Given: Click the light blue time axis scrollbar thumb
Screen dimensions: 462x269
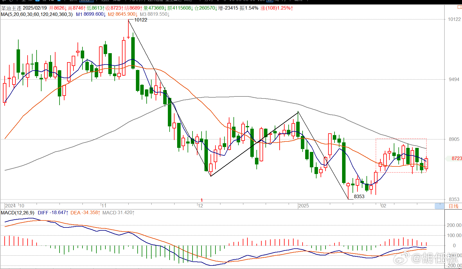Looking at the screenshot, I should 439,206.
